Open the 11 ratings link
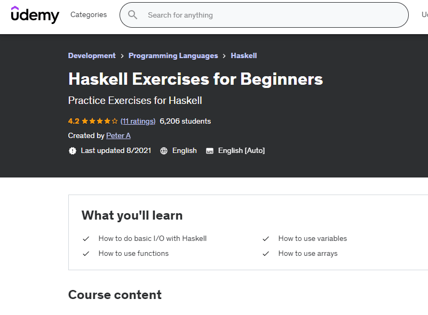This screenshot has height=315, width=428. pyautogui.click(x=138, y=121)
